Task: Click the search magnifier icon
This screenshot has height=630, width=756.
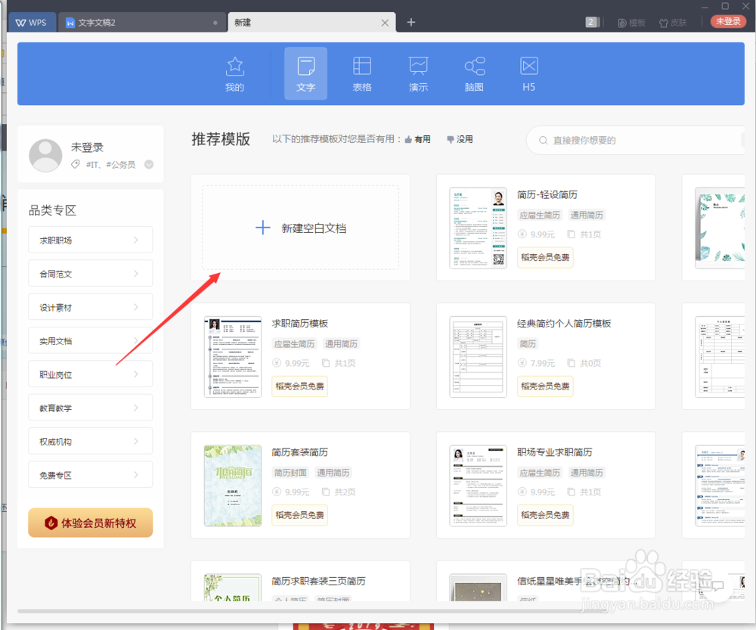Action: [543, 141]
